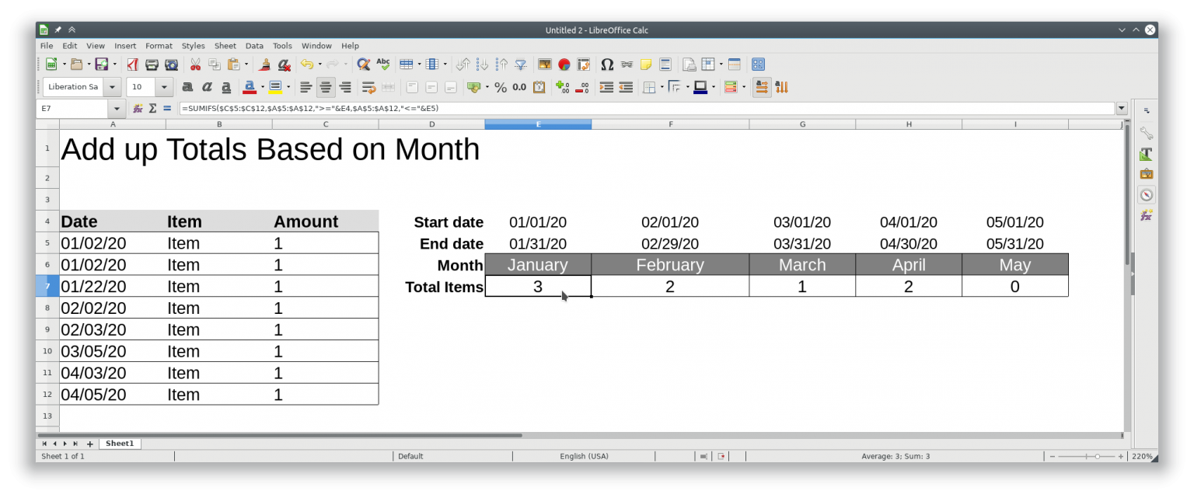Click column header F
Image resolution: width=1194 pixels, height=498 pixels.
click(x=669, y=124)
